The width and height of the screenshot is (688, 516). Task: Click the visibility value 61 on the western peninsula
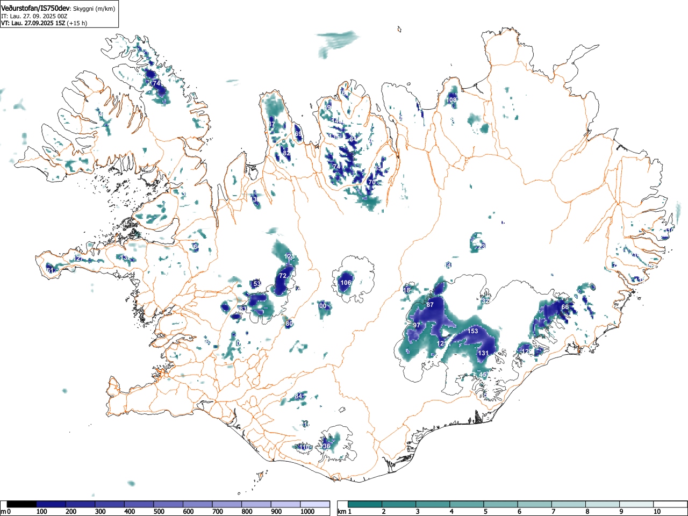pos(51,270)
